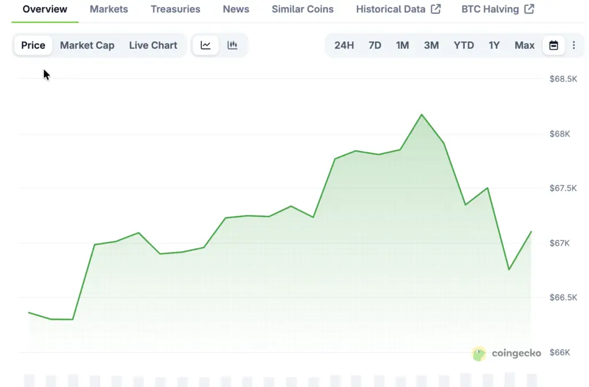Show the Max time range
589x387 pixels.
[525, 45]
